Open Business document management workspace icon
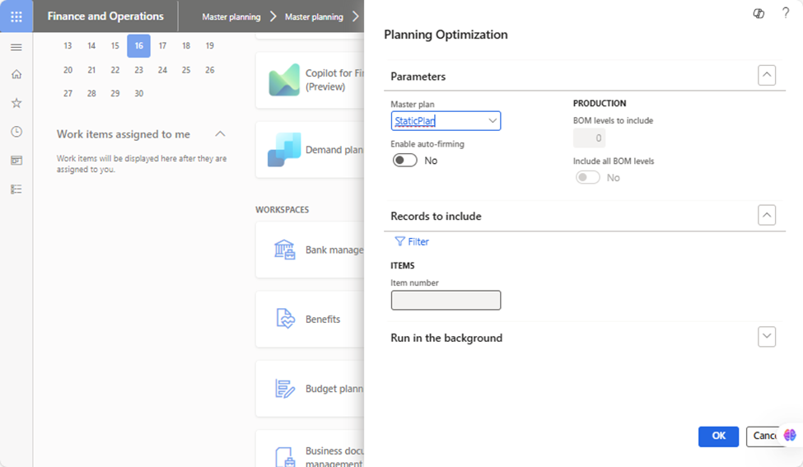Image resolution: width=803 pixels, height=467 pixels. click(x=285, y=457)
